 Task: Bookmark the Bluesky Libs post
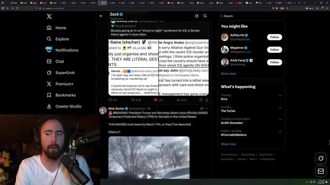(x=201, y=100)
